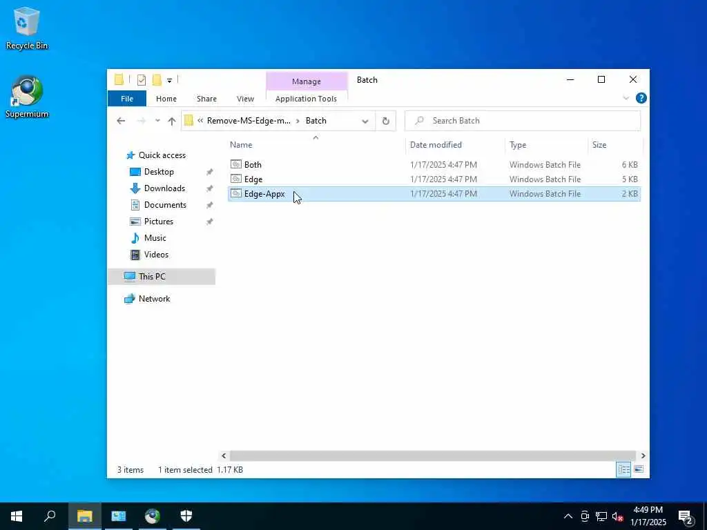
Task: Open the recent locations dropdown arrow
Action: pyautogui.click(x=157, y=121)
